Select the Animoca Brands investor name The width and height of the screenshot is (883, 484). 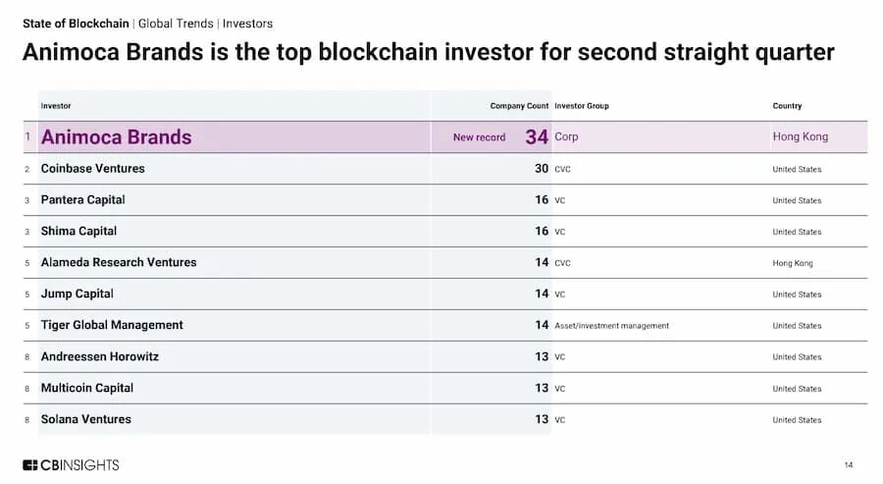click(116, 137)
